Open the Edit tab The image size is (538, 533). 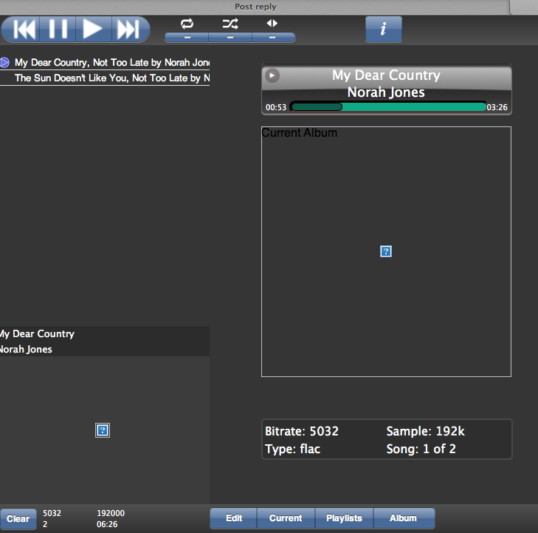coord(234,518)
